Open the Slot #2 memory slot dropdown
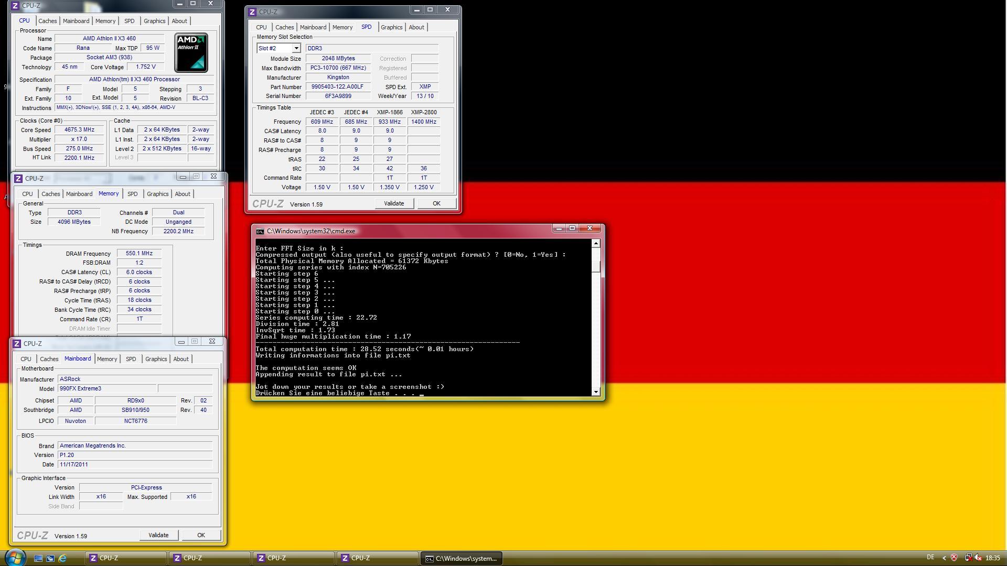Viewport: 1007px width, 566px height. coord(296,48)
